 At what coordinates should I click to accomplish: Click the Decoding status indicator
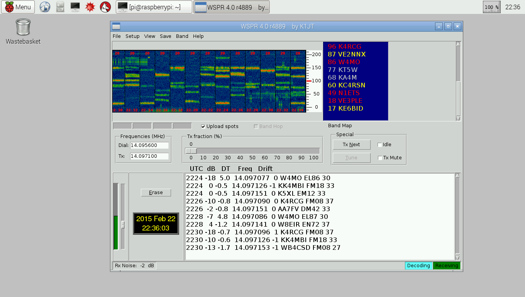pyautogui.click(x=418, y=266)
